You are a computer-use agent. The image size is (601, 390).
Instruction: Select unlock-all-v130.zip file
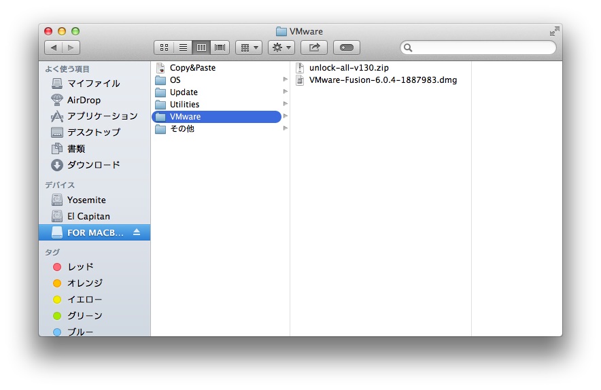click(x=381, y=68)
